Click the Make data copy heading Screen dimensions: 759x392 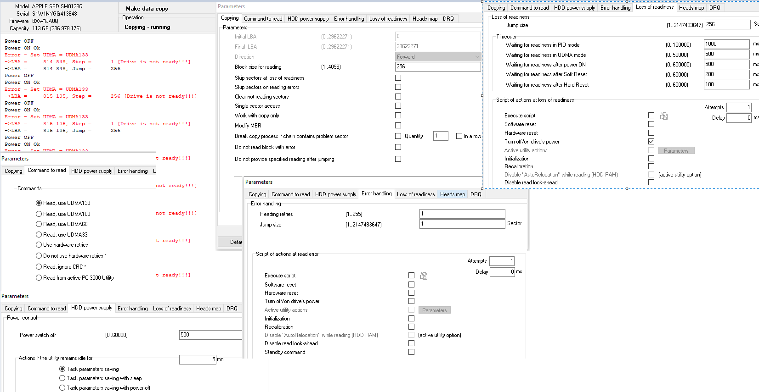point(147,9)
